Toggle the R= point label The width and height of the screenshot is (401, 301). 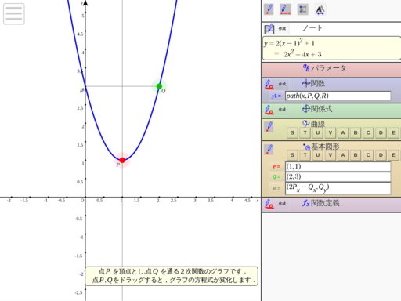[276, 188]
